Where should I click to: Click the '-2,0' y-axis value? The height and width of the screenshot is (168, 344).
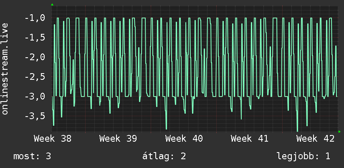(x=35, y=57)
